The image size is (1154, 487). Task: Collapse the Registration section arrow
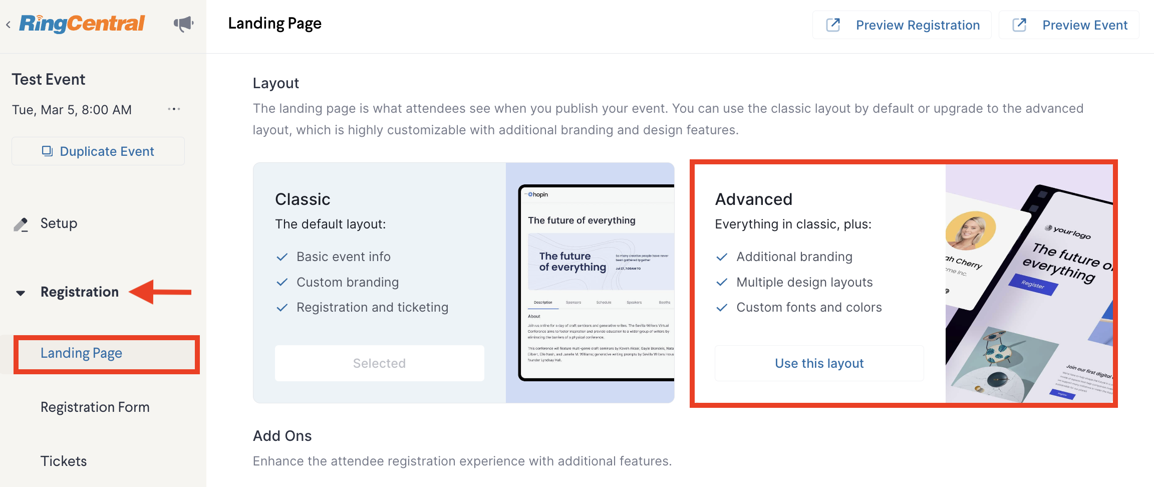click(x=21, y=293)
